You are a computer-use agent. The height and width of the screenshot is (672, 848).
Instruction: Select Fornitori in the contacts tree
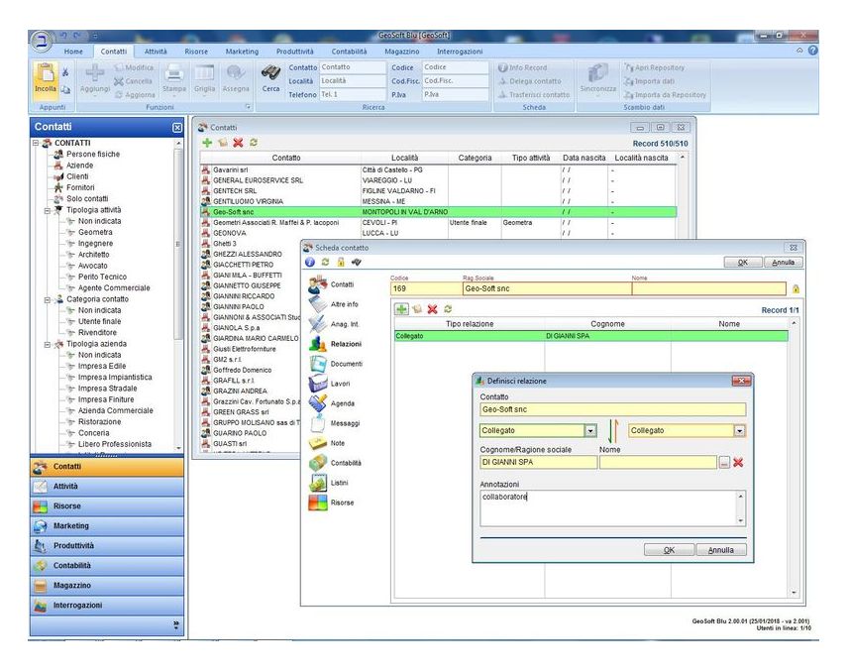(80, 187)
